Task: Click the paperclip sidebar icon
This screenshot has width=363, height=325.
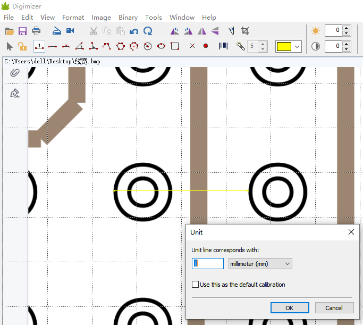Action: point(15,73)
